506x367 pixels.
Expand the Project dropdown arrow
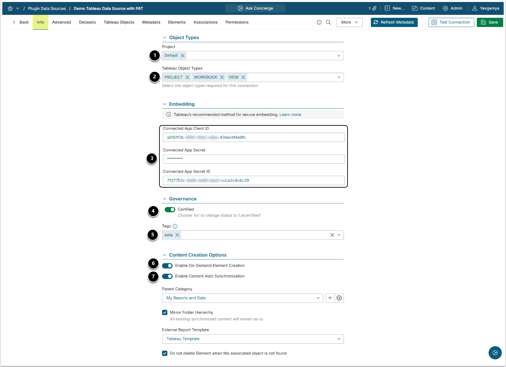tap(339, 56)
